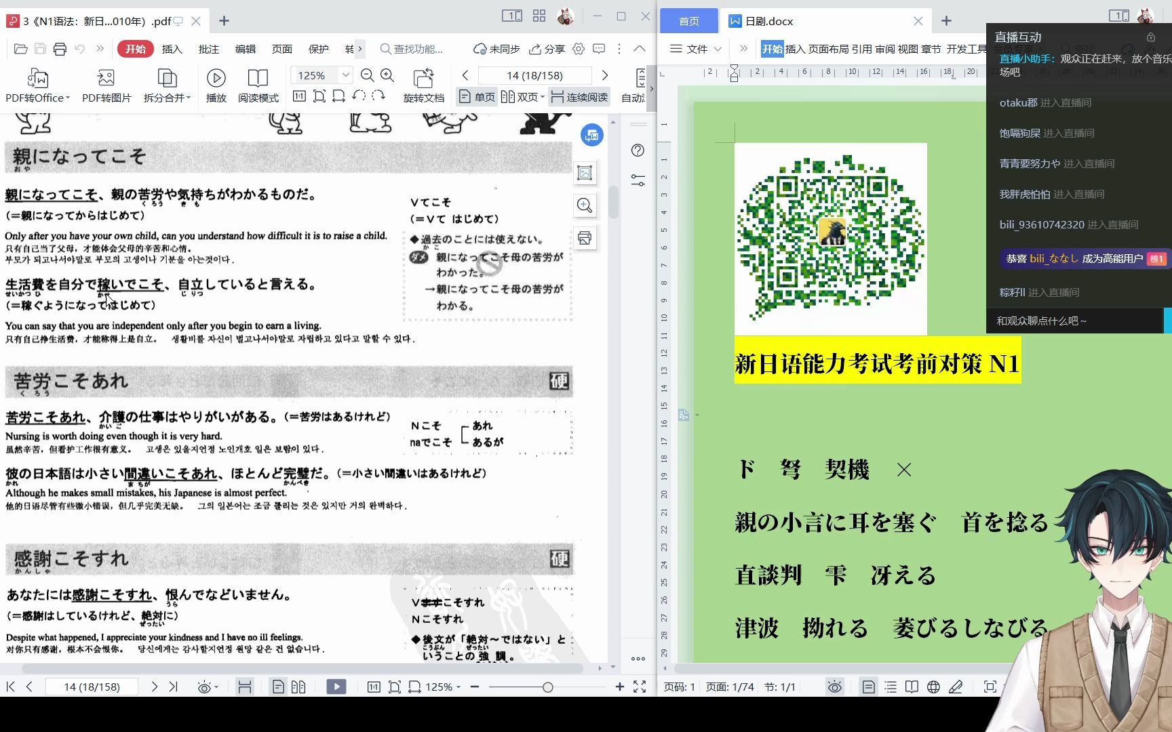
Task: Click the ribbon page number field 14 (18/158)
Action: (534, 75)
